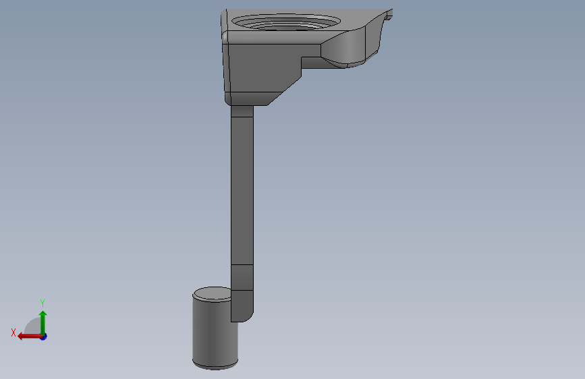Click the red X axis arrow

click(x=29, y=337)
